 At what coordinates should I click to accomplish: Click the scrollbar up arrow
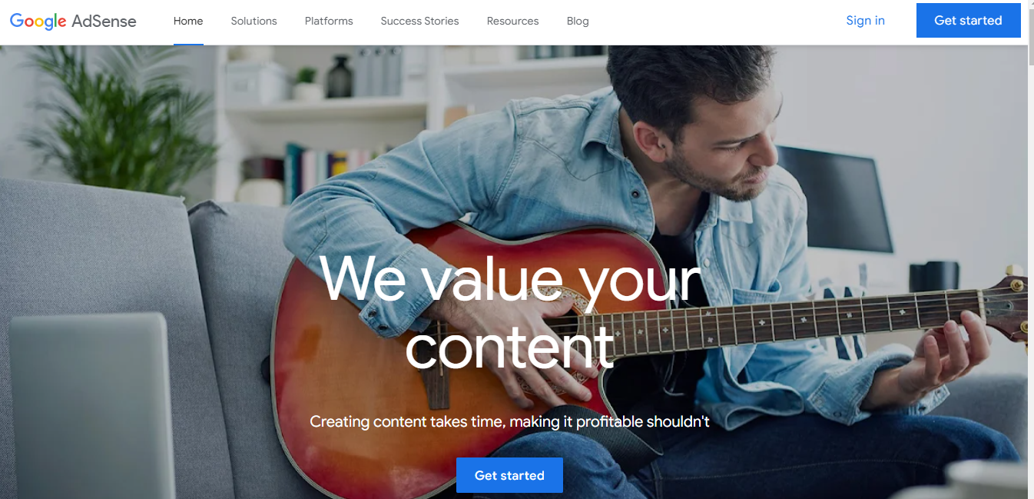tap(1030, 4)
